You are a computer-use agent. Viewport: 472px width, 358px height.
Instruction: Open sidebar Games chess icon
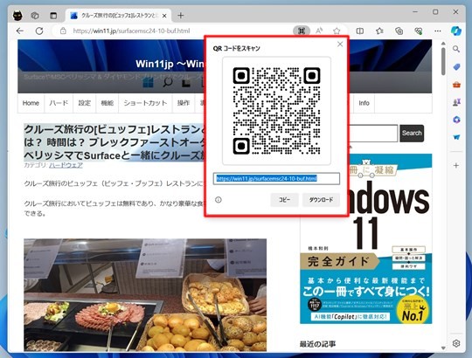pyautogui.click(x=456, y=102)
